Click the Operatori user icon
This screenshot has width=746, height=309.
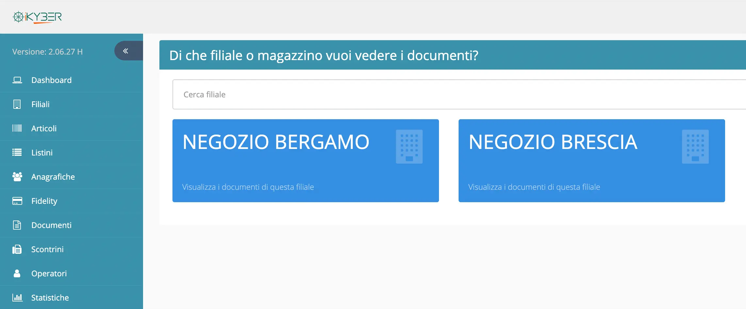(17, 273)
